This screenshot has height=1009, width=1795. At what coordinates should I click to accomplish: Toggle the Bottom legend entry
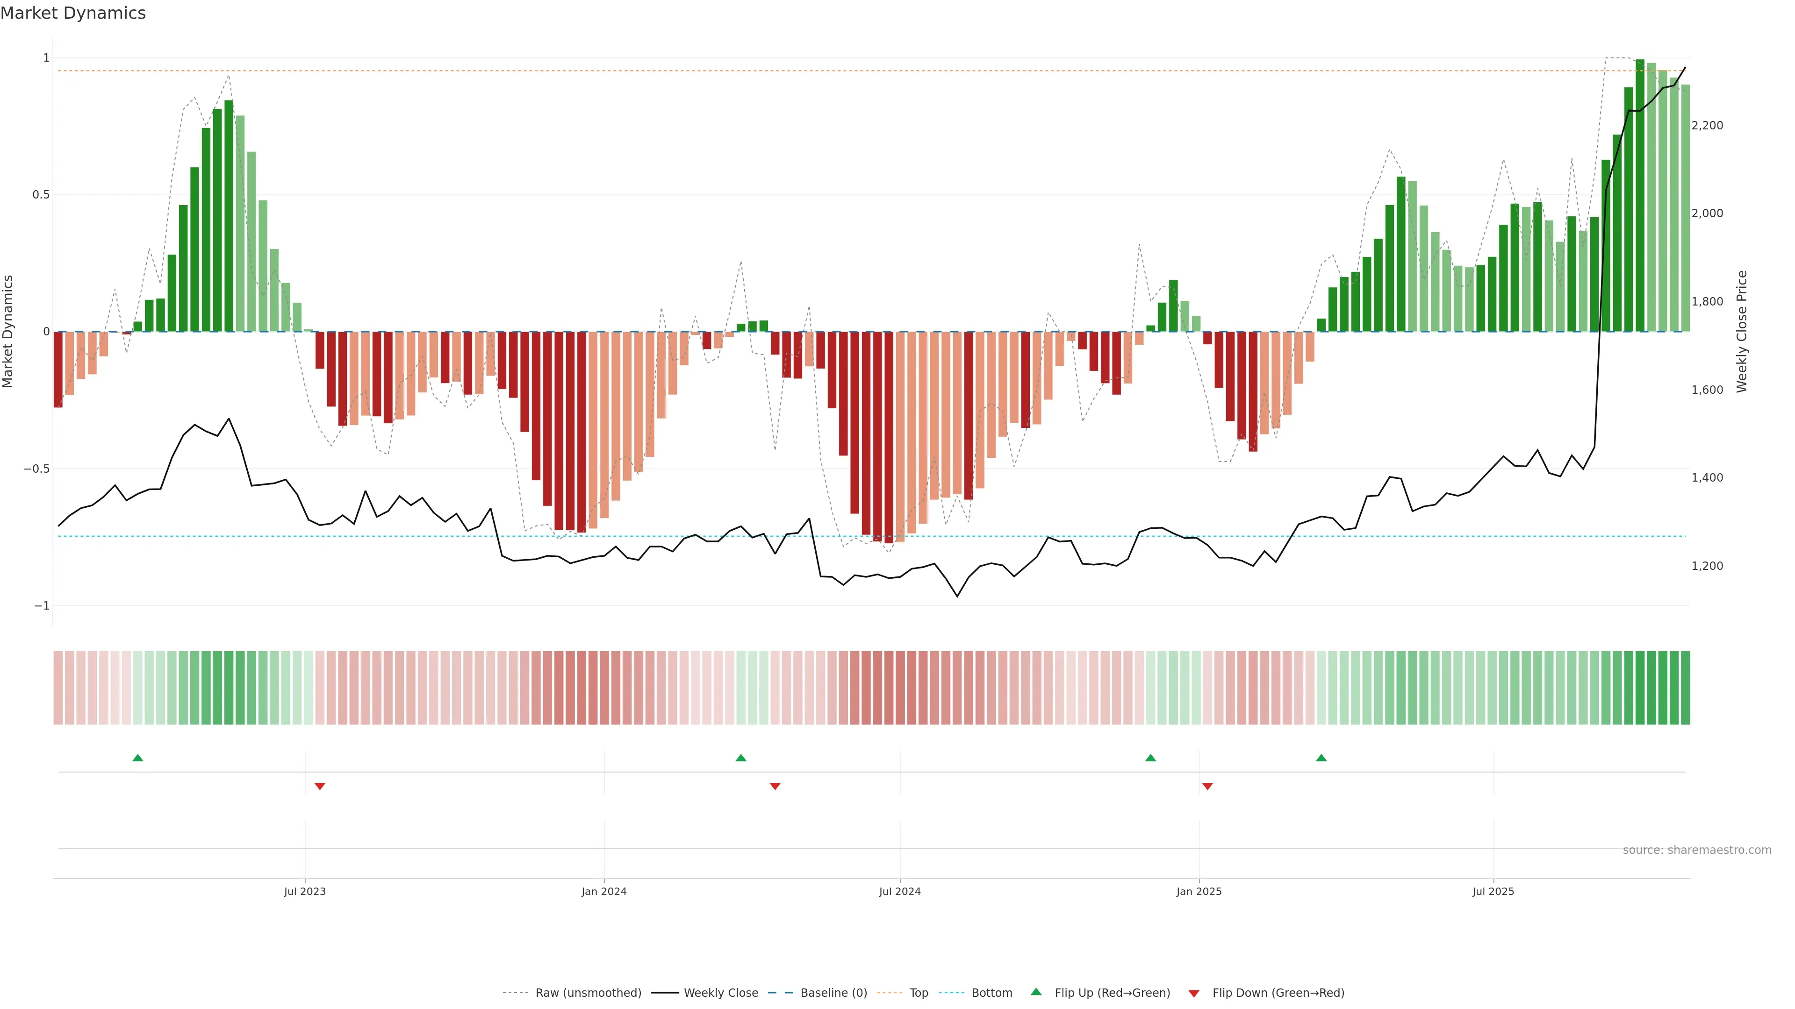pyautogui.click(x=991, y=993)
